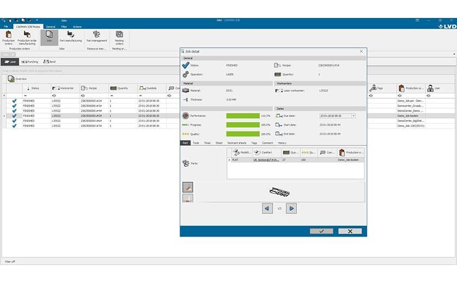Select the Filter ribbon tab
457x283 pixels.
point(64,27)
